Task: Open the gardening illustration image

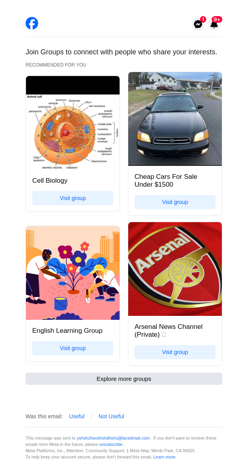Action: tap(73, 273)
